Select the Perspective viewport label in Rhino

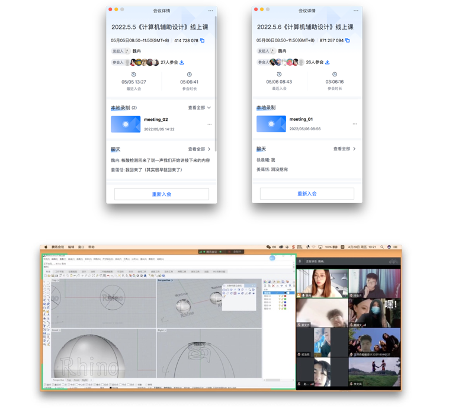164,281
